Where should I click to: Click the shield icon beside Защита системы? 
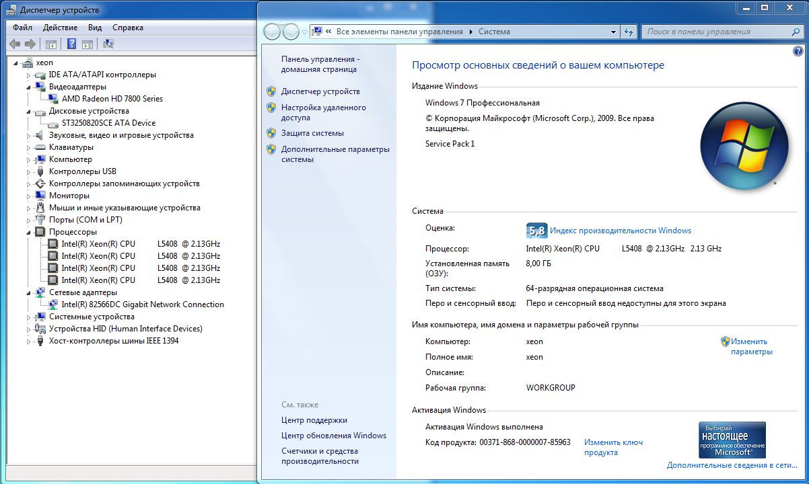(x=271, y=133)
